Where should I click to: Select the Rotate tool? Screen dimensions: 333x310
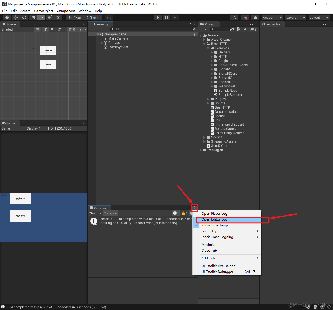point(24,18)
